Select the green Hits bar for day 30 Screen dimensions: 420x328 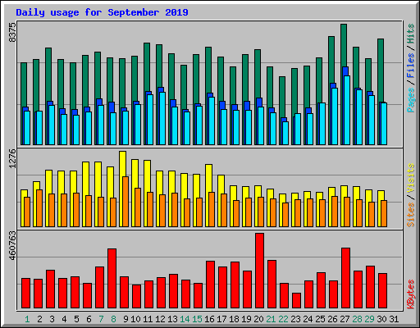[381, 71]
